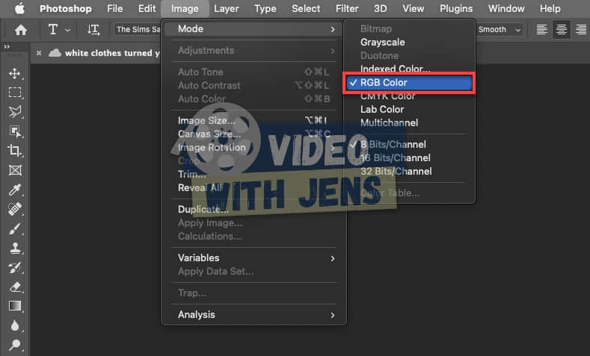
Task: Open the Select menu
Action: [306, 8]
